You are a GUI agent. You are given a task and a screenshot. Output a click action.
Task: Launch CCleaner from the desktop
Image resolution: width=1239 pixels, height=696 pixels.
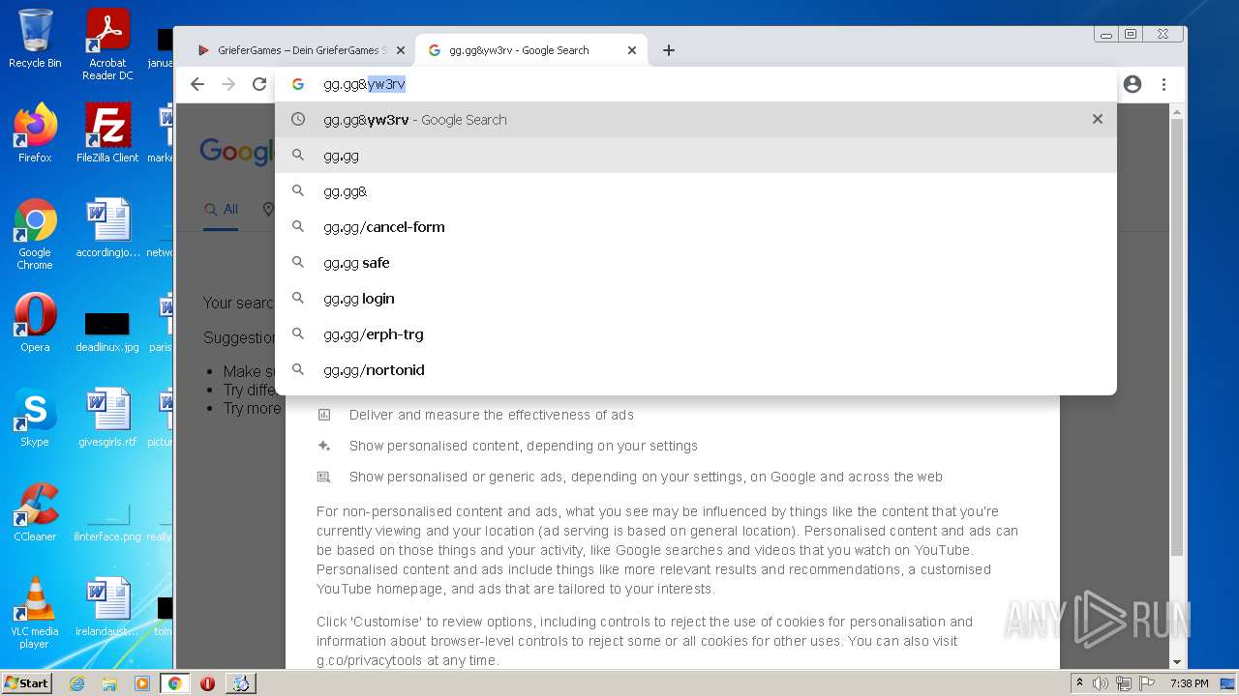(x=35, y=511)
